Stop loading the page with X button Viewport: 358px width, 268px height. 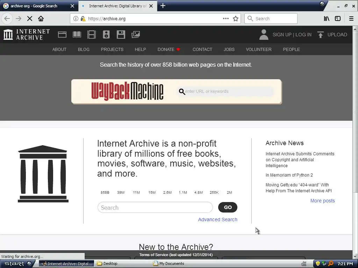[30, 19]
